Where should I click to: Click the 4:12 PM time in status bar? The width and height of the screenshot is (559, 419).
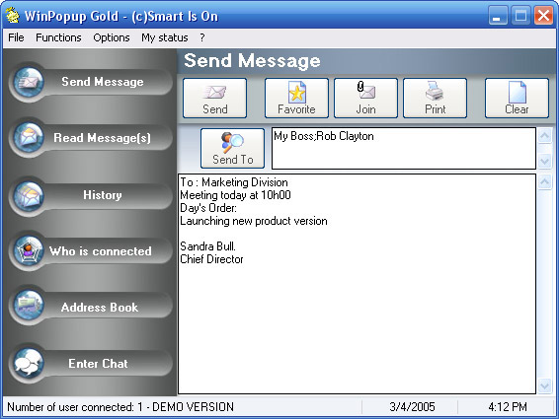pyautogui.click(x=508, y=407)
